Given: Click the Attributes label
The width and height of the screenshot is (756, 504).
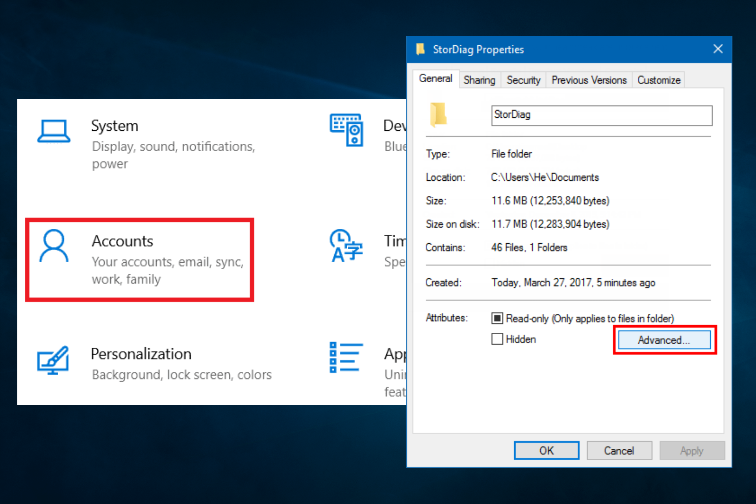Looking at the screenshot, I should click(447, 318).
